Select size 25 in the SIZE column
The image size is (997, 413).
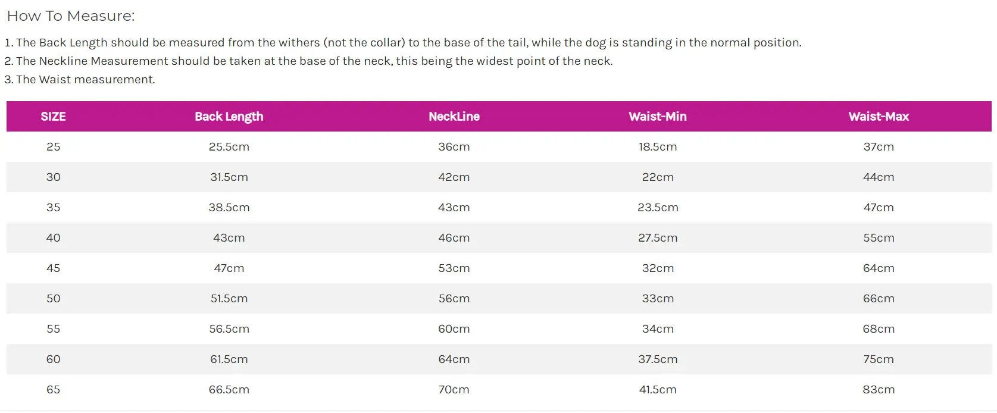click(x=53, y=147)
